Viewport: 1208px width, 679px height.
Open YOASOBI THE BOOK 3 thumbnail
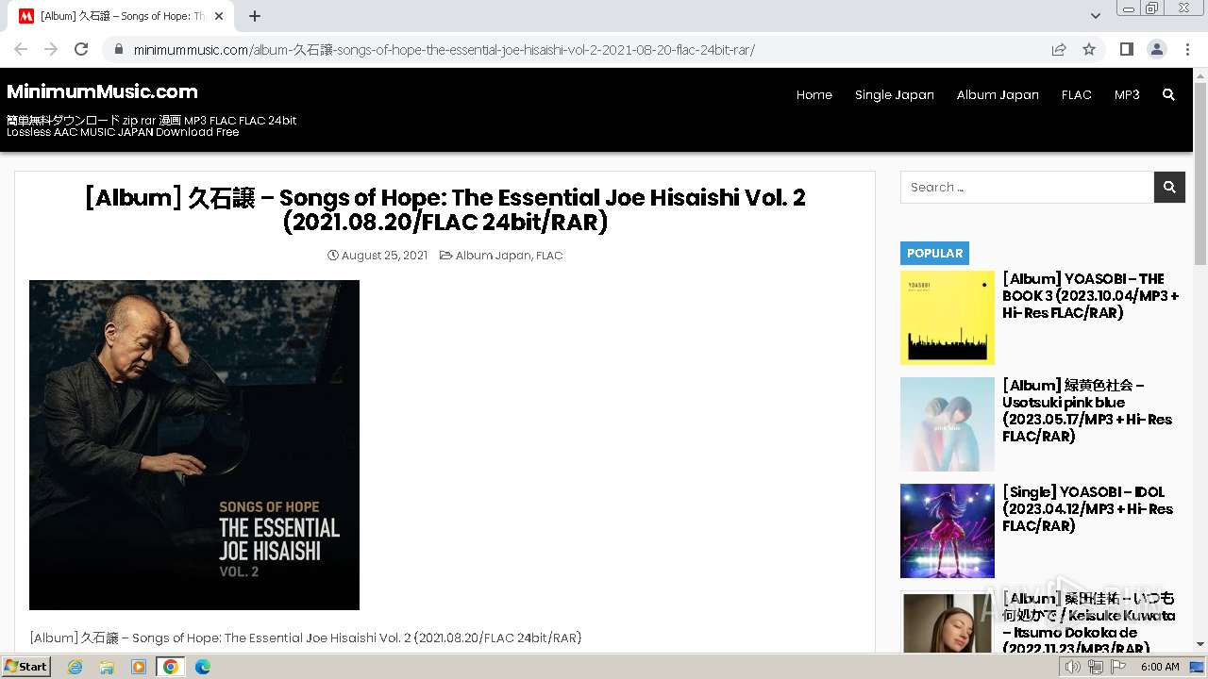click(948, 318)
